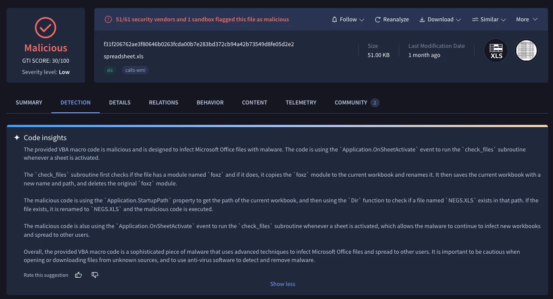Click the Code insights sparkle icon
Screen dimensions: 553x299
coord(17,138)
